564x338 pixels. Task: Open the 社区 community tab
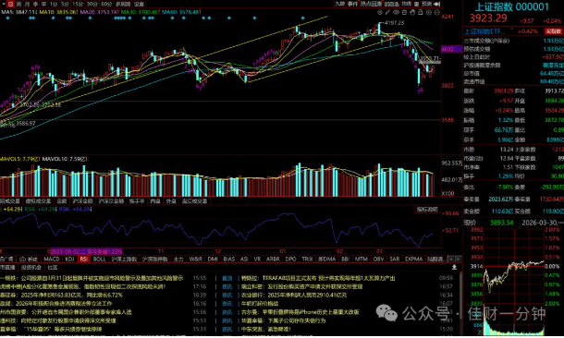pos(53,268)
